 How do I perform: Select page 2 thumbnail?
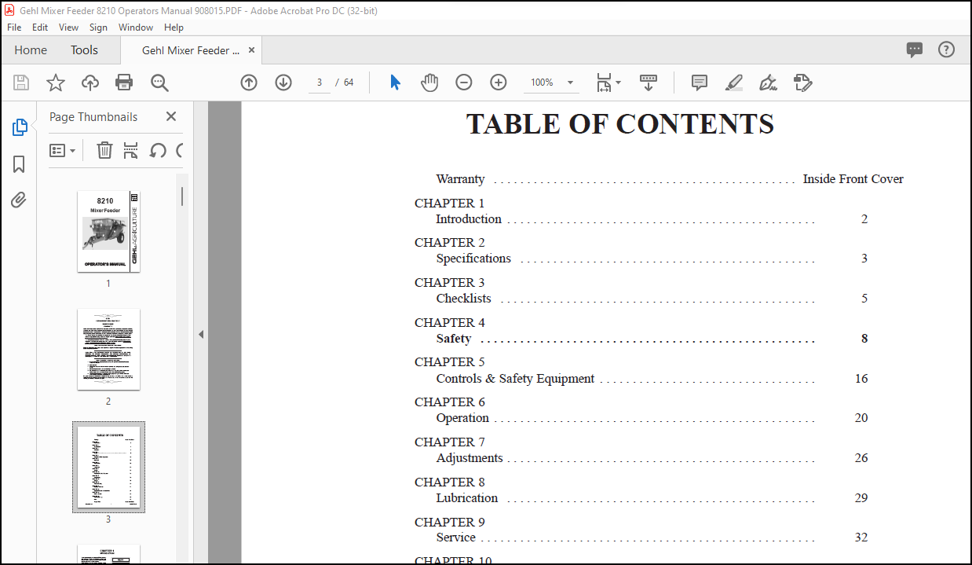tap(108, 349)
